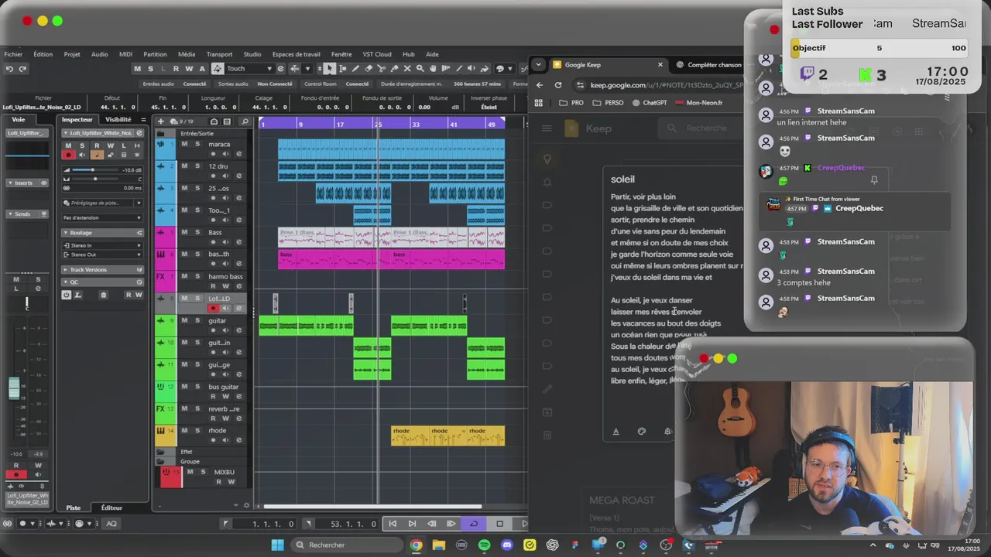Click the Go to next marker button

[412, 524]
